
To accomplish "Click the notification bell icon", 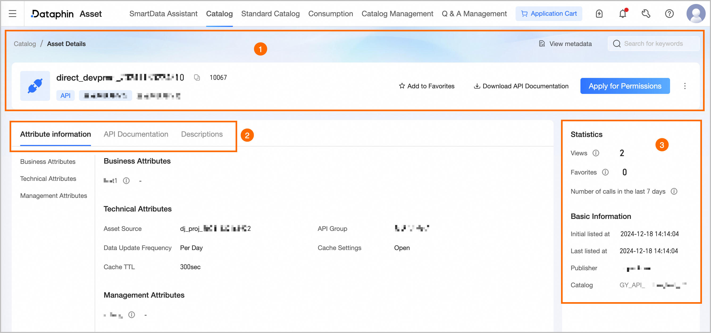I will [x=622, y=14].
